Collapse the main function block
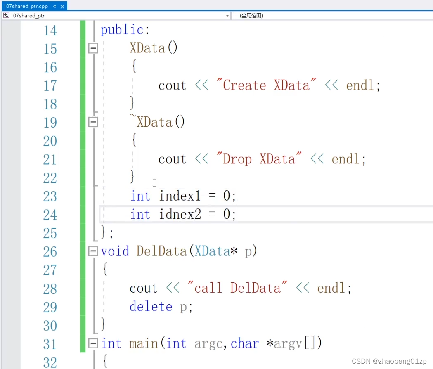The image size is (433, 369). (94, 343)
